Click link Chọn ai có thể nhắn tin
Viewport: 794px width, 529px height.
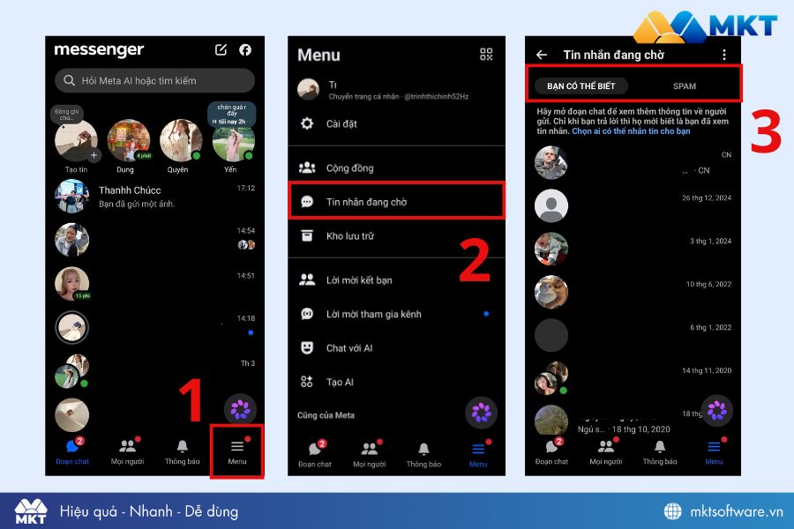click(631, 131)
